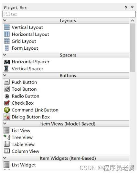The height and width of the screenshot is (174, 139).
Task: Click the Command Link Button green arrow icon
Action: (x=7, y=110)
